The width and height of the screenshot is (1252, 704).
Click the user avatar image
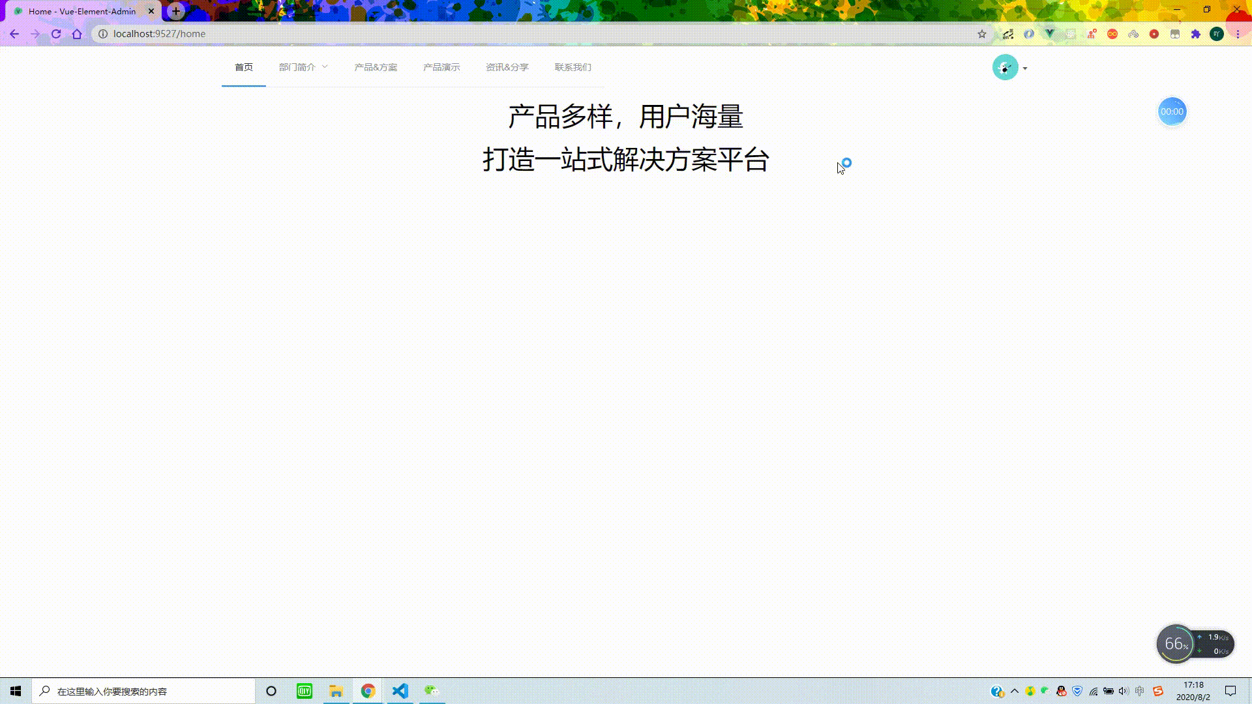pos(1005,68)
